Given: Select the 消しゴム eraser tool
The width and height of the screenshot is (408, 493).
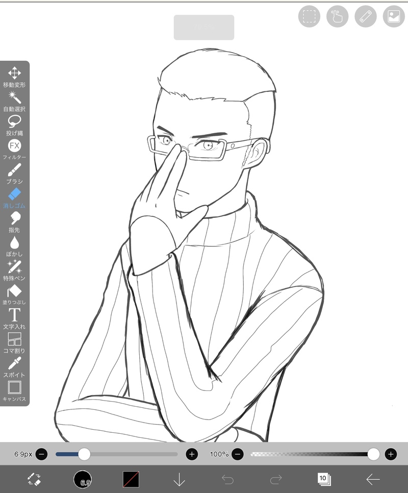Looking at the screenshot, I should [14, 198].
